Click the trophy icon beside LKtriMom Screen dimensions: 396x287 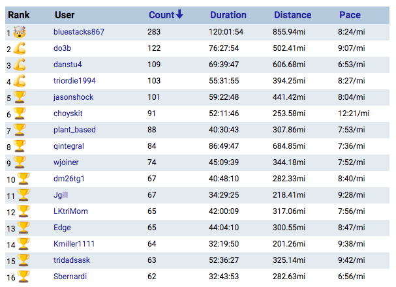click(x=23, y=211)
